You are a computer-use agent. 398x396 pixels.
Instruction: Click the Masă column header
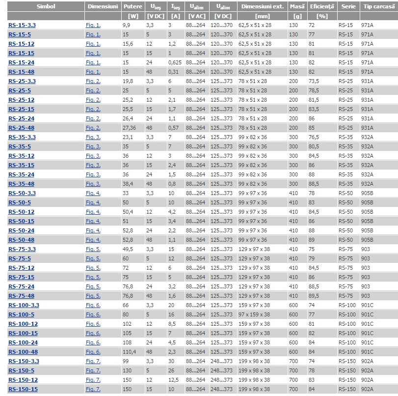point(297,6)
